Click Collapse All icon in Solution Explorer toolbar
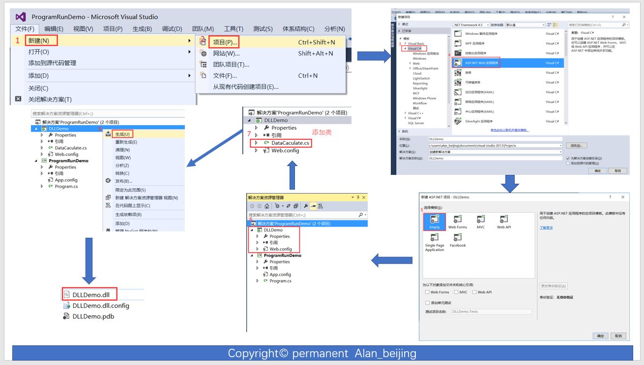 (x=296, y=206)
